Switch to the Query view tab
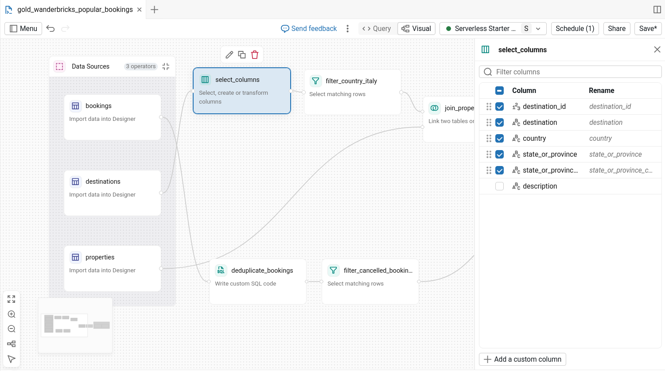Viewport: 665px width, 371px height. (x=377, y=28)
